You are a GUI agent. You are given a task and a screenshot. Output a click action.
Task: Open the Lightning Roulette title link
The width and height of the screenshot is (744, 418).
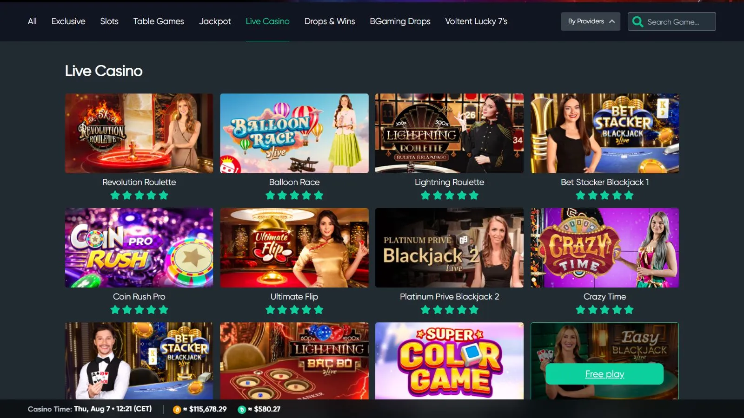tap(449, 182)
